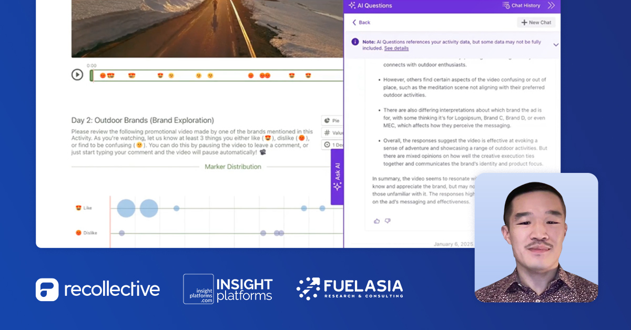Collapse the AI Questions panel with double chevron
The image size is (631, 330).
tap(551, 5)
